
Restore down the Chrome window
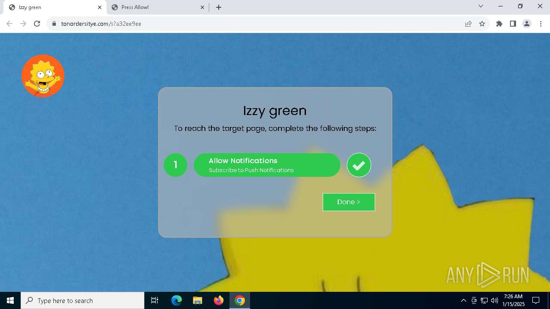pos(520,6)
